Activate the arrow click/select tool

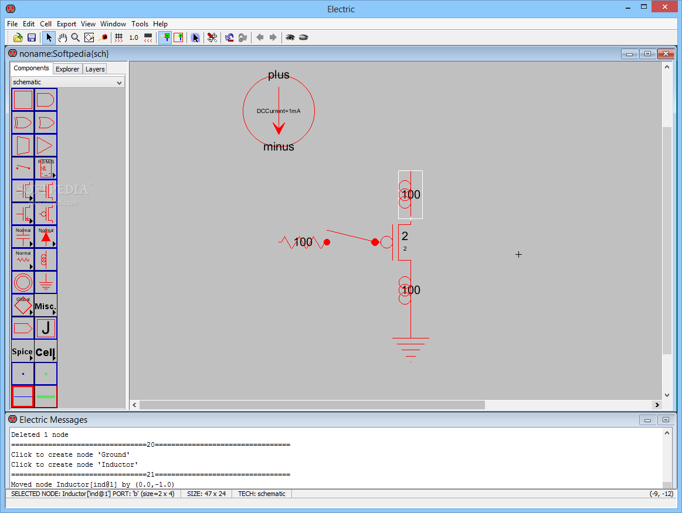click(49, 38)
